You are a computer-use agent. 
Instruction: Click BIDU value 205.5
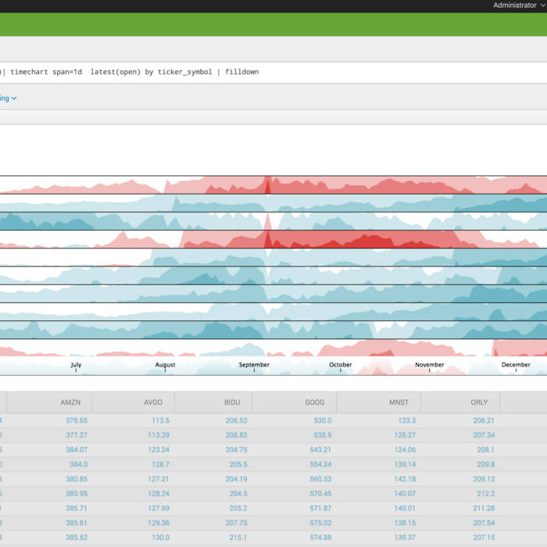click(238, 465)
